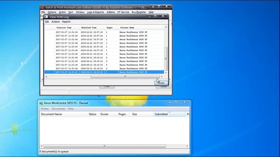Close View Print Log via title bar X
The image size is (280, 157).
[163, 16]
